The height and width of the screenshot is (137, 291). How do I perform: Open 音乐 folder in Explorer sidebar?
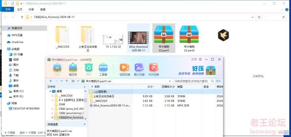14,80
